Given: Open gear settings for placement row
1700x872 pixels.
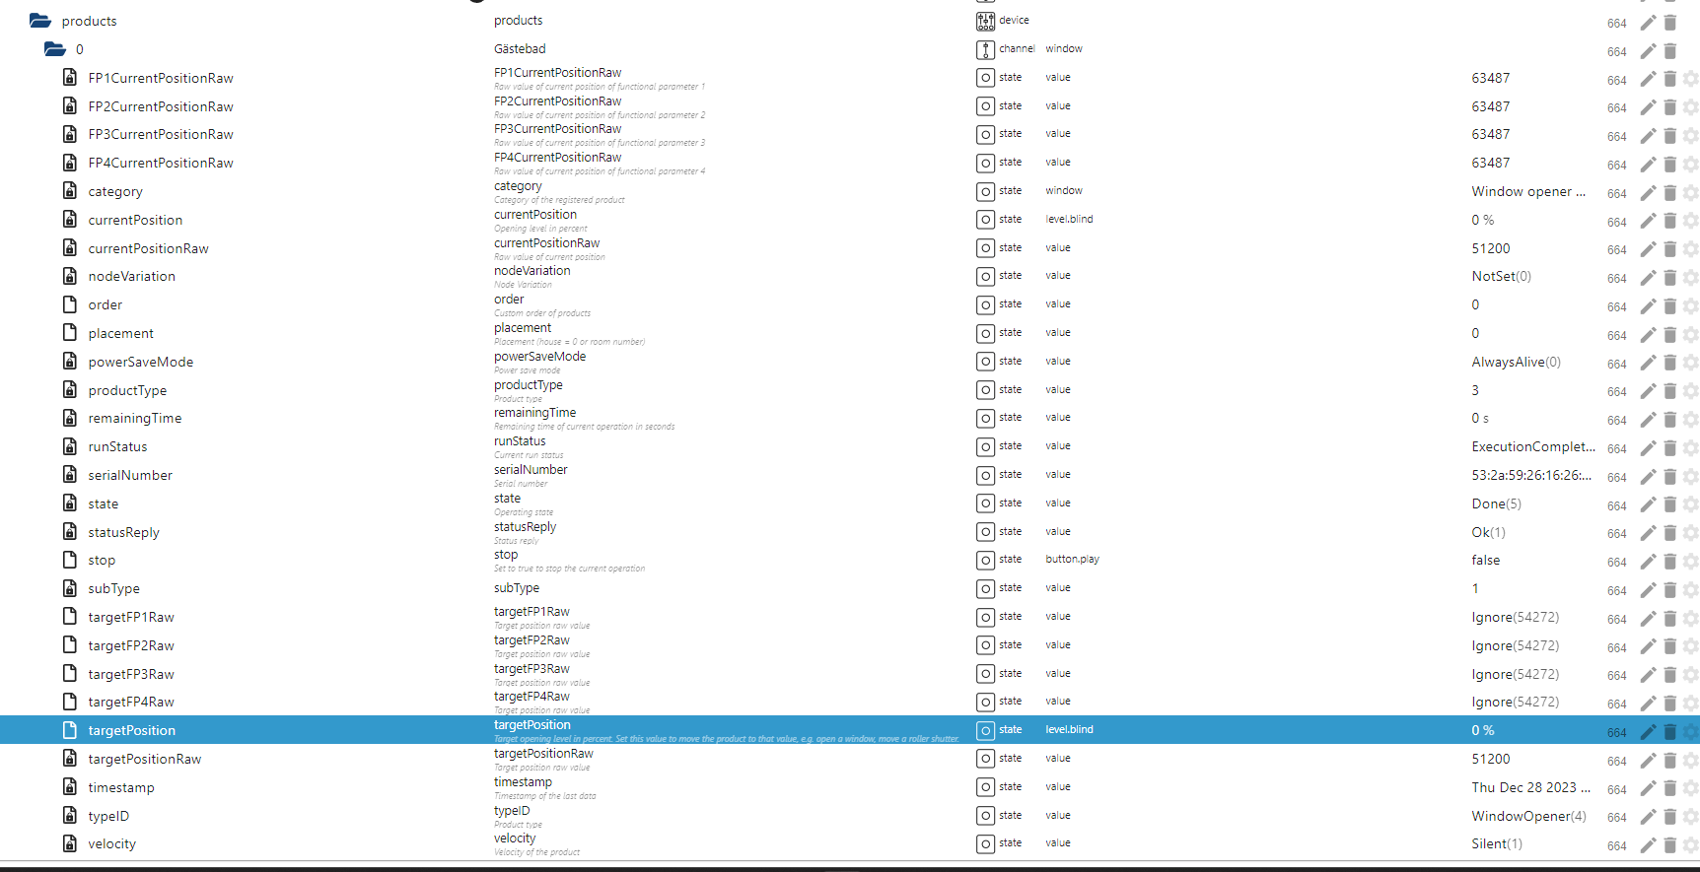Looking at the screenshot, I should pyautogui.click(x=1690, y=335).
